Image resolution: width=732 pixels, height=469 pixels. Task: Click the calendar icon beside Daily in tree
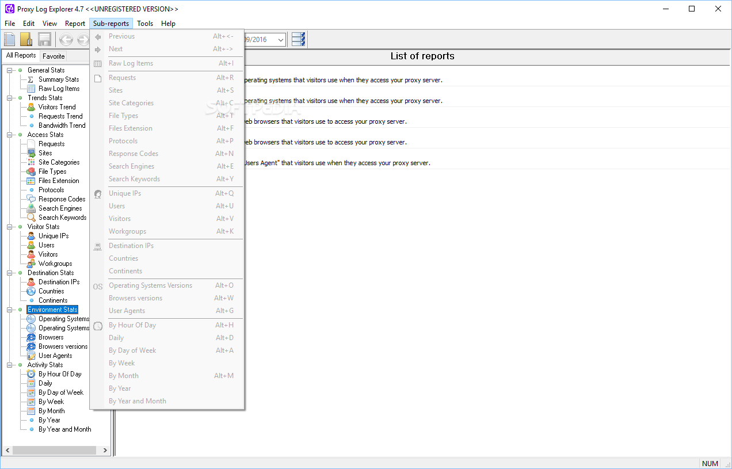click(x=31, y=383)
